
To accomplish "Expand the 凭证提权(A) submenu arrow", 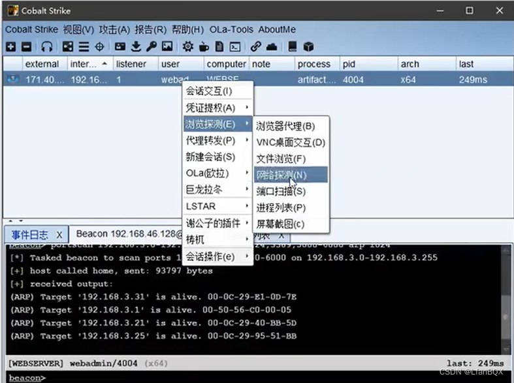I will 247,107.
